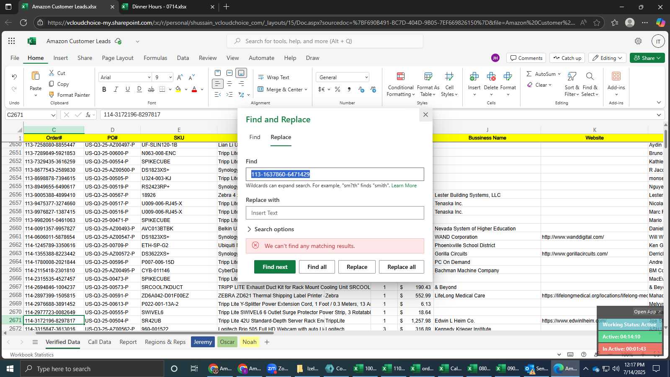Click the Replace button in dialog
Screen dimensions: 670x377
tap(357, 267)
